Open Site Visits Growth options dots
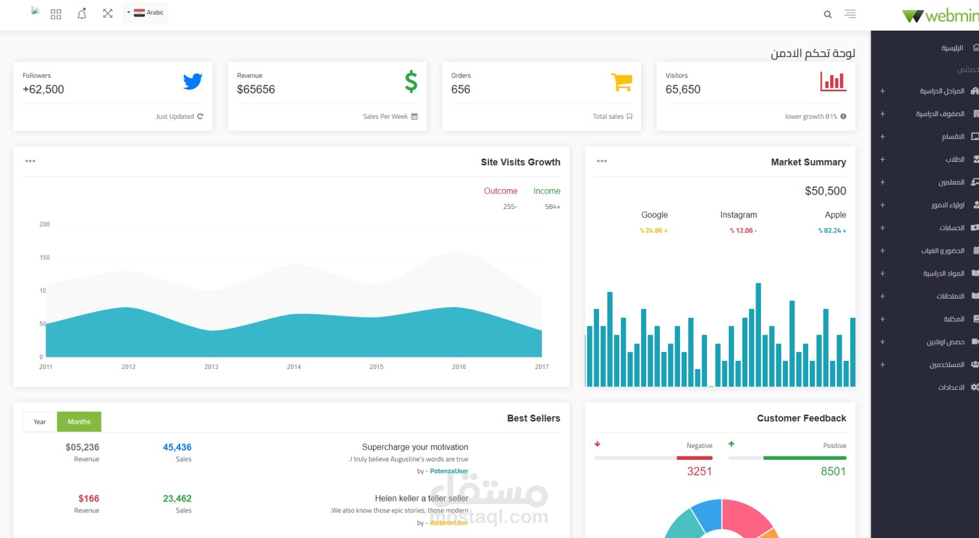 (30, 161)
